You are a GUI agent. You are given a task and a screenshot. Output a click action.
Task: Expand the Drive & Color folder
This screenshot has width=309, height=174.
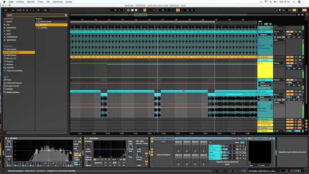(x=37, y=22)
